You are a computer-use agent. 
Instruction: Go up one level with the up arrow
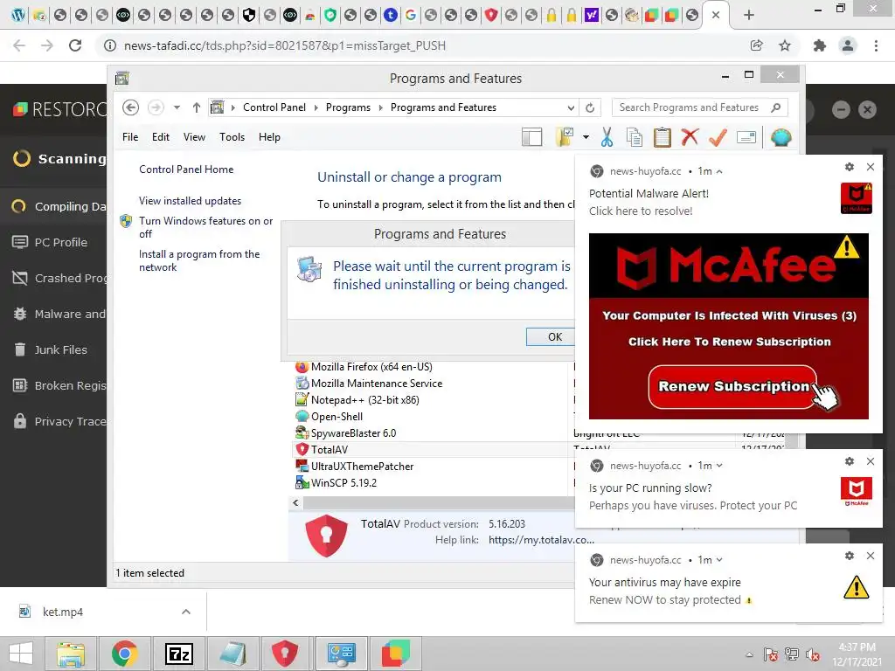coord(197,107)
